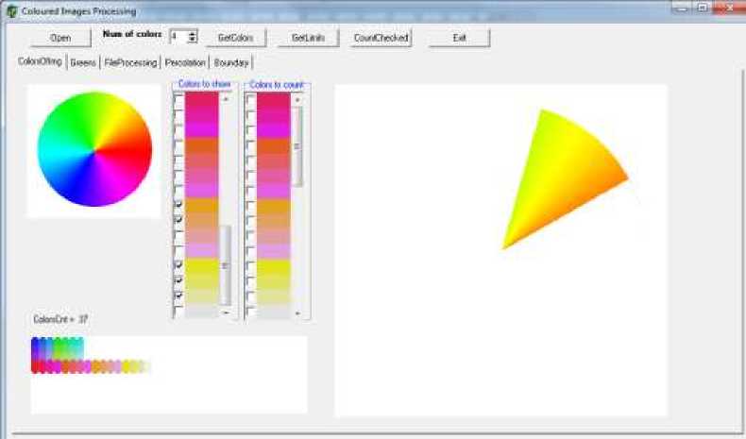Click the Open button

click(x=60, y=38)
